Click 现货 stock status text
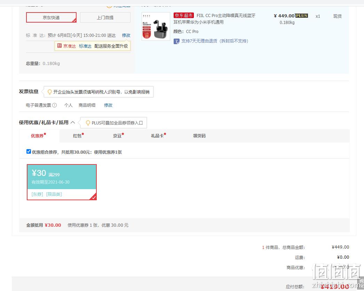364x291 pixels. point(337,16)
